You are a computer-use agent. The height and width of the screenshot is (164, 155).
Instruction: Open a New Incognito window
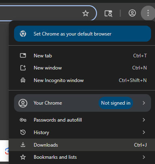coord(82,80)
